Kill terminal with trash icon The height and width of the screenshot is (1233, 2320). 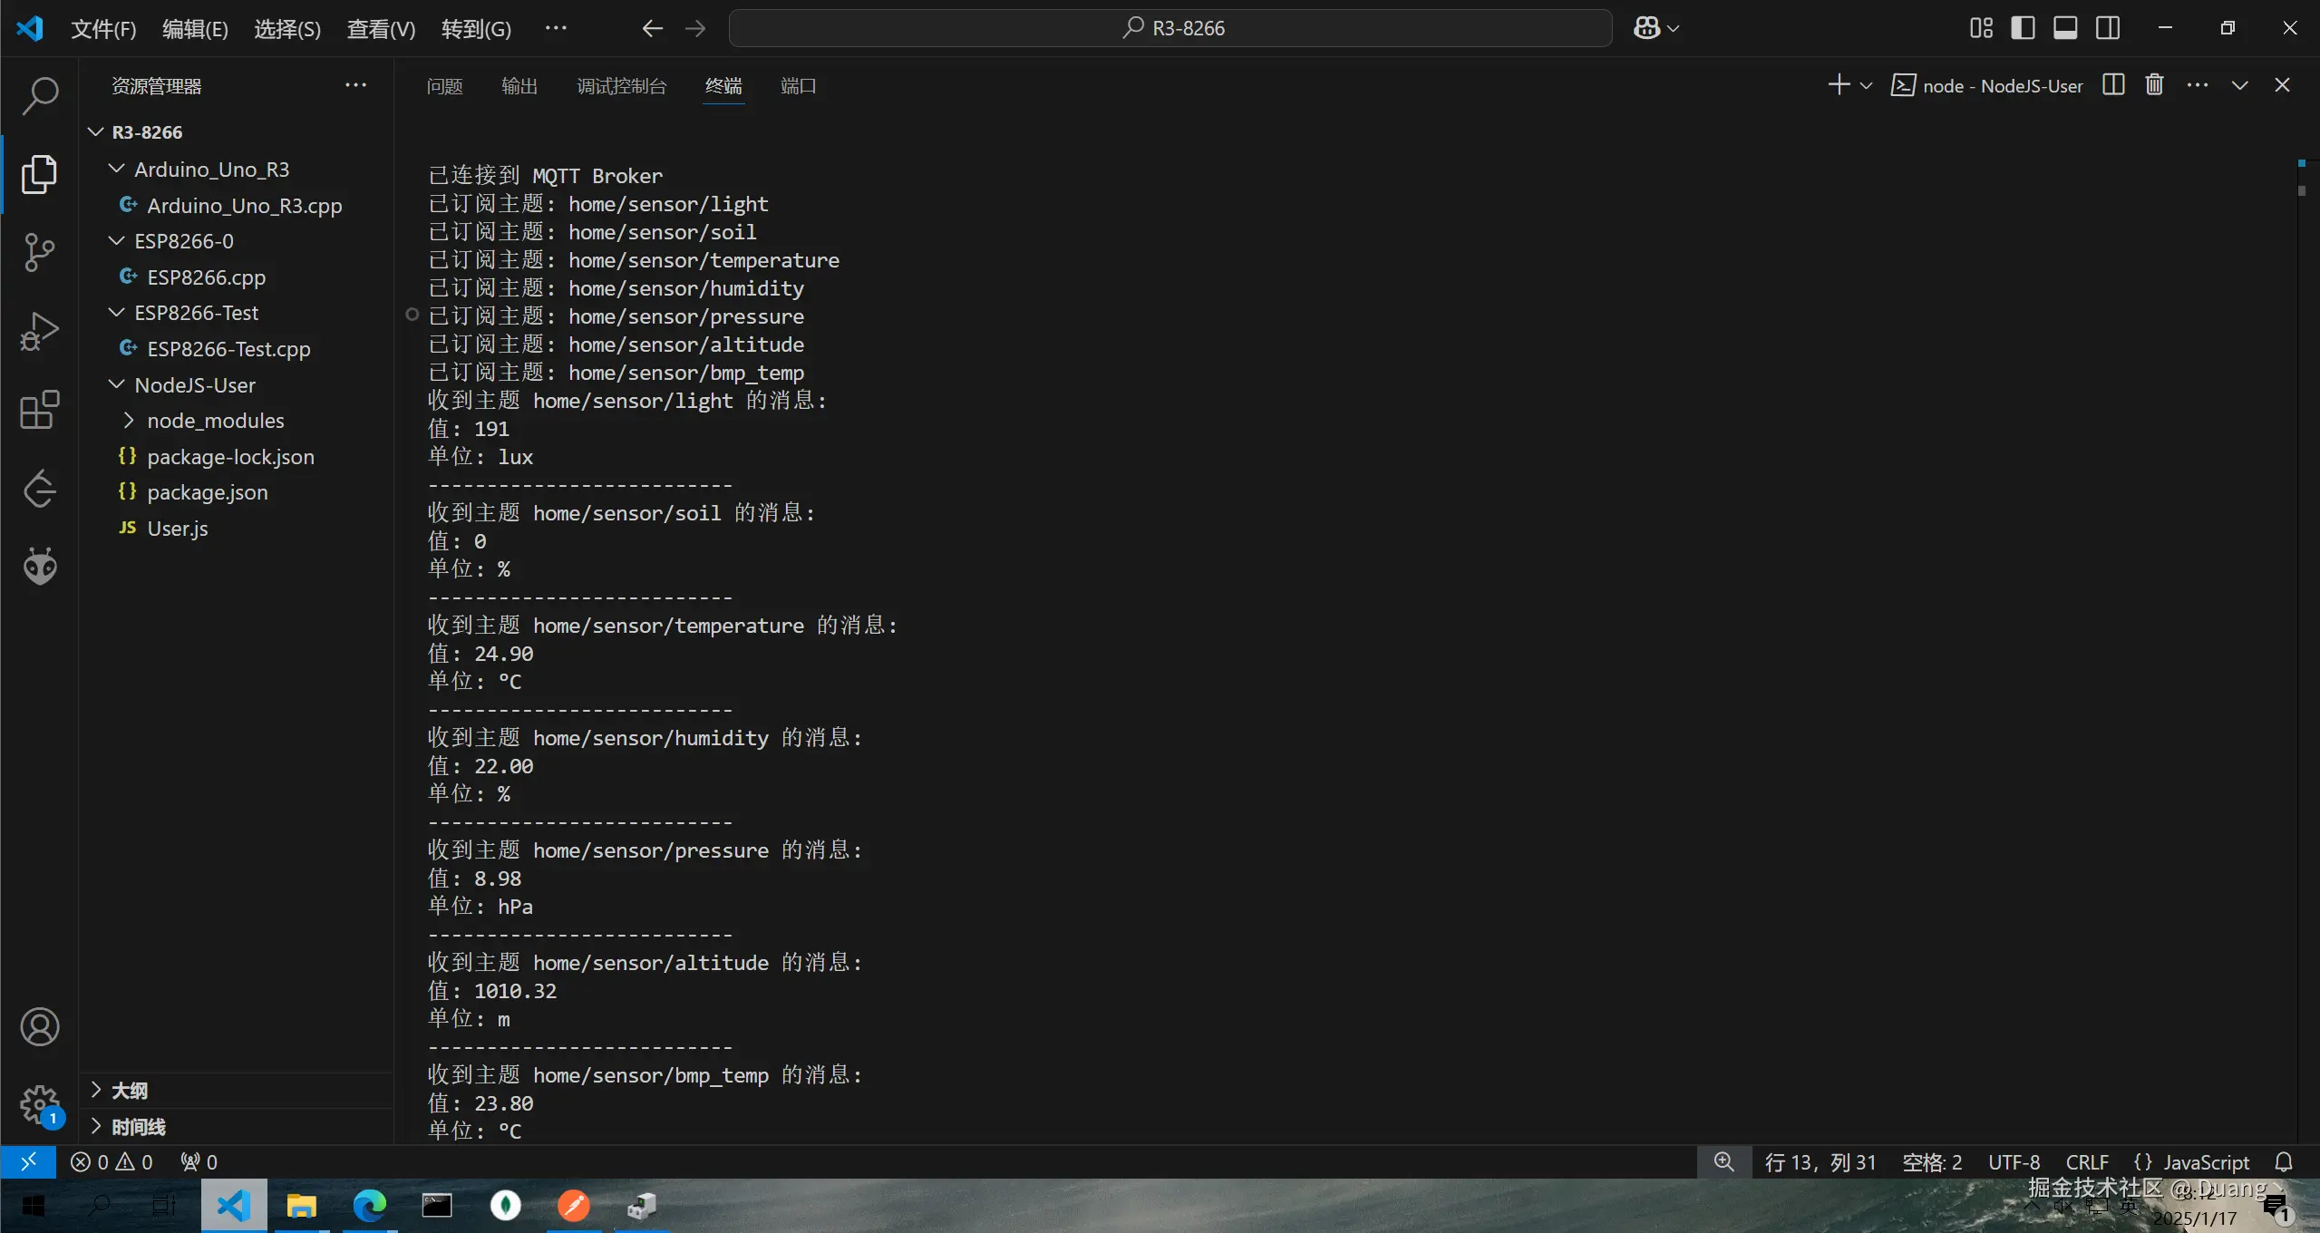click(x=2154, y=85)
